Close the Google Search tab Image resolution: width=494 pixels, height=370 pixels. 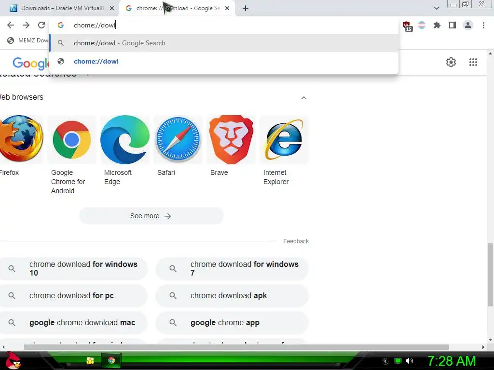click(x=227, y=9)
